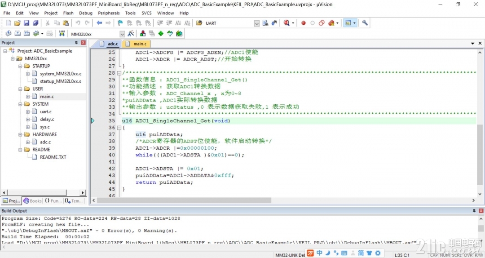Insert breakpoint red dot icon
Image resolution: width=485 pixels, height=258 pixels.
coord(304,23)
